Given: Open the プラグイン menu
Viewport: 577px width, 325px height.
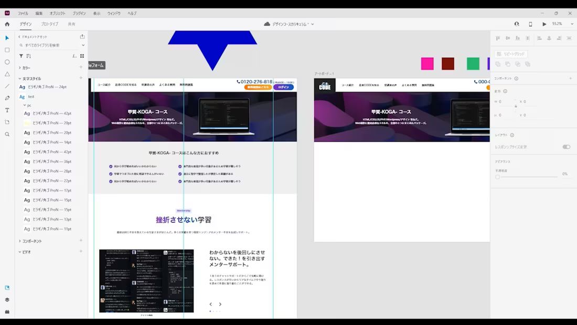Looking at the screenshot, I should coord(79,13).
